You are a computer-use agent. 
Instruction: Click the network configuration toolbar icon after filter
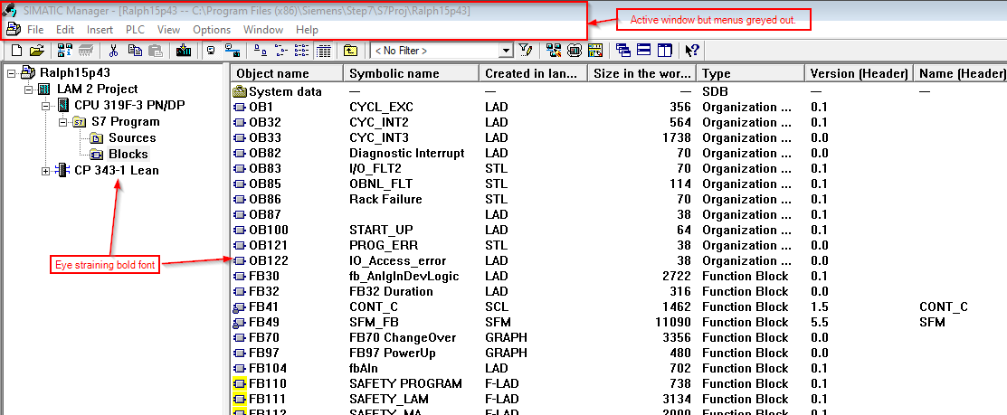pos(553,51)
